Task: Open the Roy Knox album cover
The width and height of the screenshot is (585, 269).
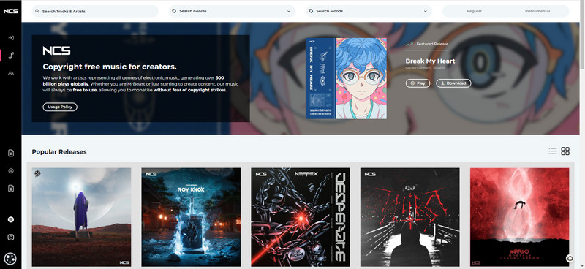Action: (191, 217)
